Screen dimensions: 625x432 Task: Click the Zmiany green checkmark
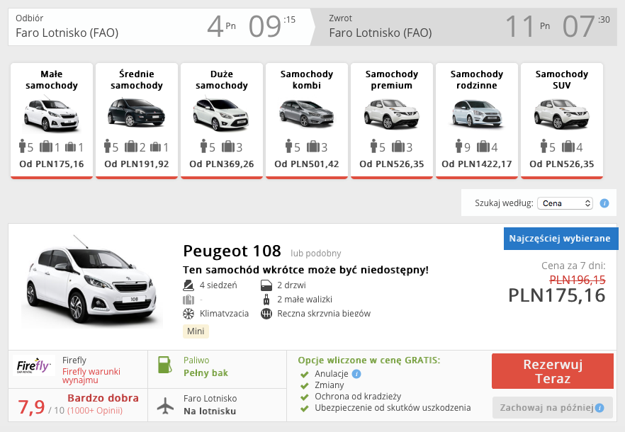[305, 385]
